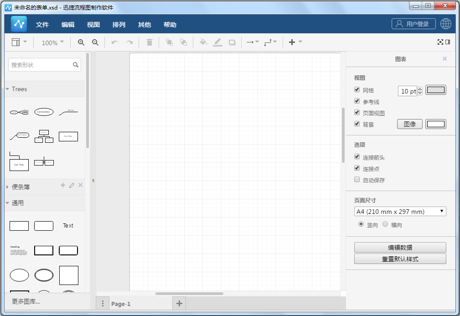The image size is (460, 316).
Task: Open the 排列 menu
Action: [119, 25]
